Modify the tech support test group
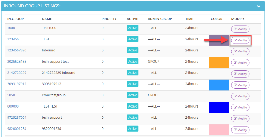 tap(240, 63)
